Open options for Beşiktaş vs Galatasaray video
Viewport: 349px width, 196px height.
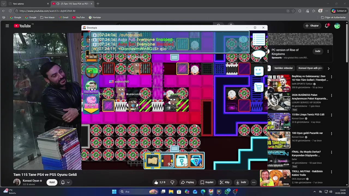pyautogui.click(x=332, y=77)
